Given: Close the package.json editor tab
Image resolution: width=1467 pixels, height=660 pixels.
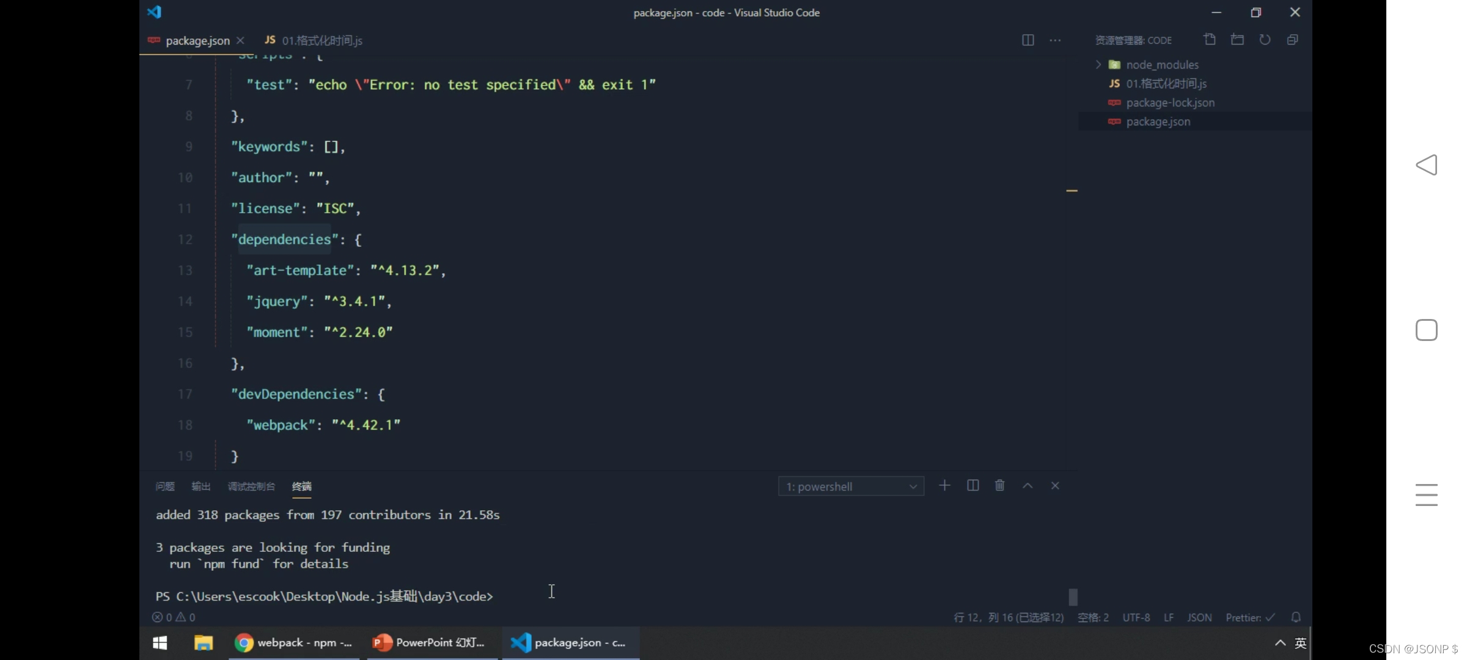Looking at the screenshot, I should click(x=240, y=40).
